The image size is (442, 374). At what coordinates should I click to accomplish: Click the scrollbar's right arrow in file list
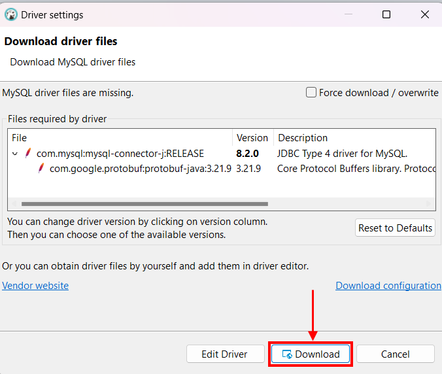428,204
